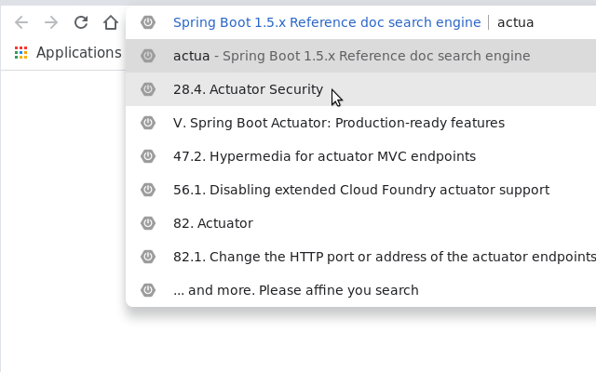This screenshot has width=596, height=372.
Task: Click the browser forward arrow
Action: [51, 22]
